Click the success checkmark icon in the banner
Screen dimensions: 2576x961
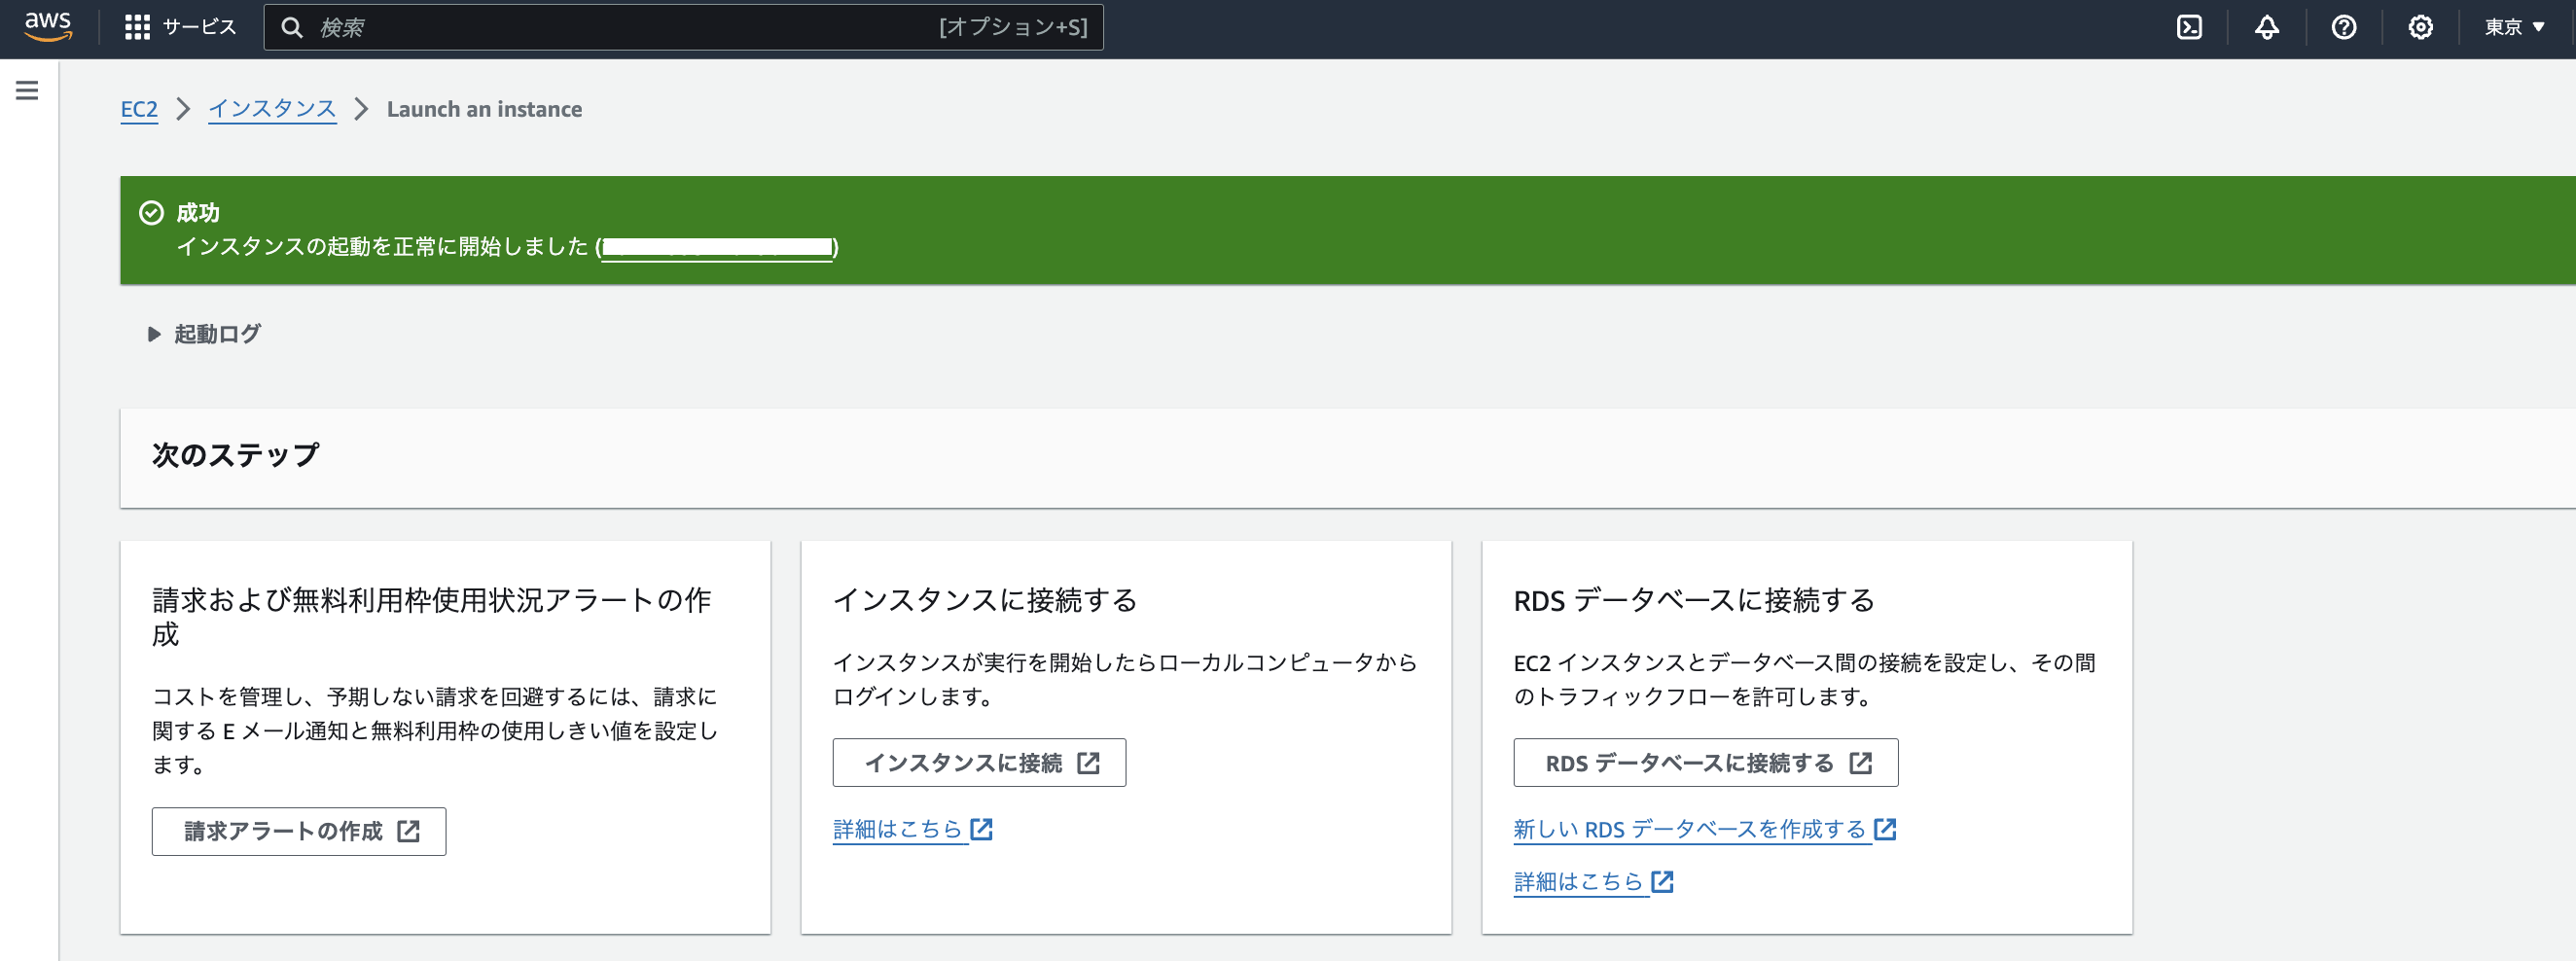pos(151,212)
